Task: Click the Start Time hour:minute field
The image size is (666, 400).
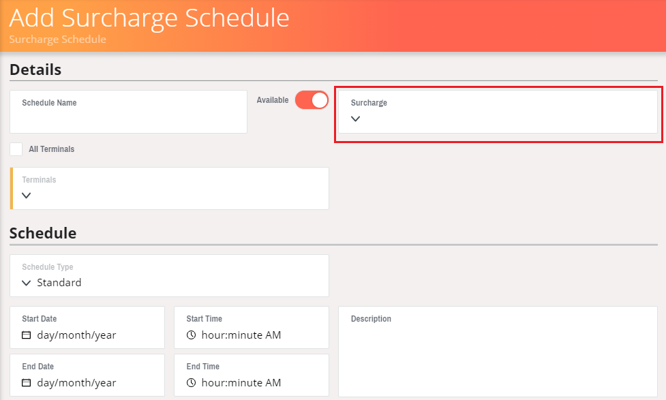Action: (252, 327)
